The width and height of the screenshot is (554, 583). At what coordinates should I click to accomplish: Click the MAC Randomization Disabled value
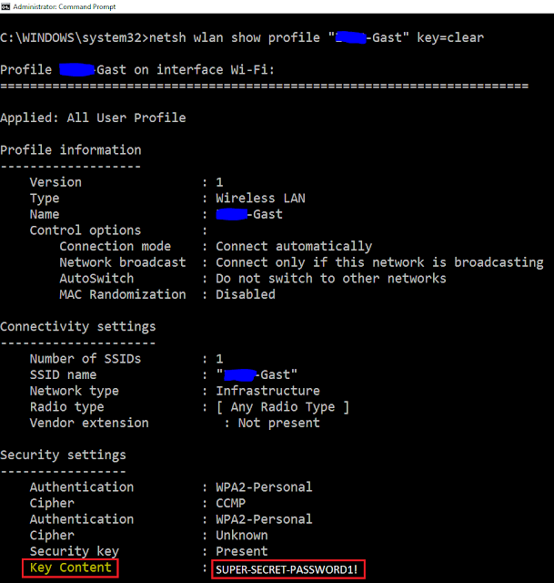point(246,294)
